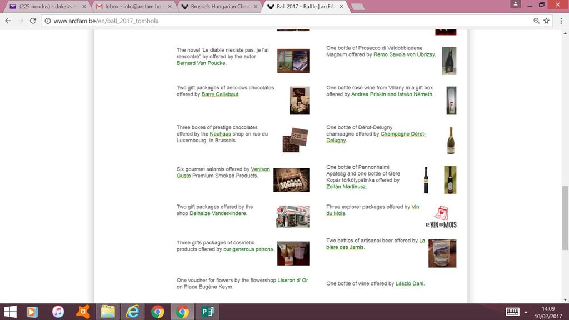Image resolution: width=569 pixels, height=320 pixels.
Task: Click the Prosecco Magnum bottle image
Action: point(449,61)
